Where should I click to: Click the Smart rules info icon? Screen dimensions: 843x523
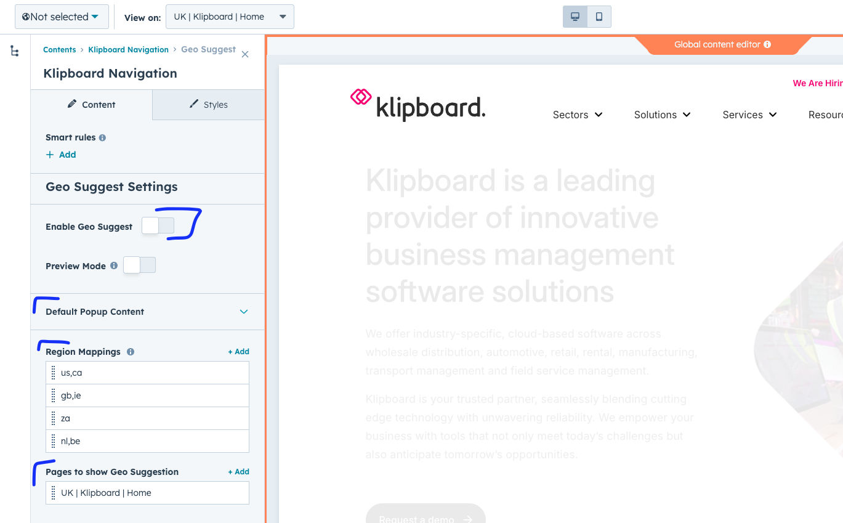[x=102, y=137]
